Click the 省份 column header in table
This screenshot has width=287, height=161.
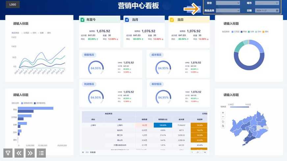(93, 120)
